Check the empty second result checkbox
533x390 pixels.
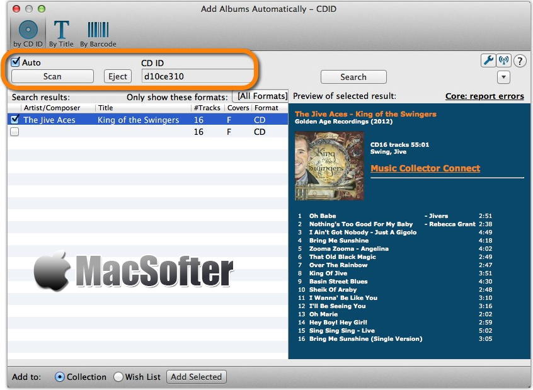[x=14, y=132]
